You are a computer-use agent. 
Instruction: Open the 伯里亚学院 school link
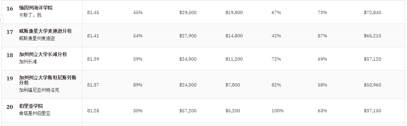pyautogui.click(x=31, y=106)
